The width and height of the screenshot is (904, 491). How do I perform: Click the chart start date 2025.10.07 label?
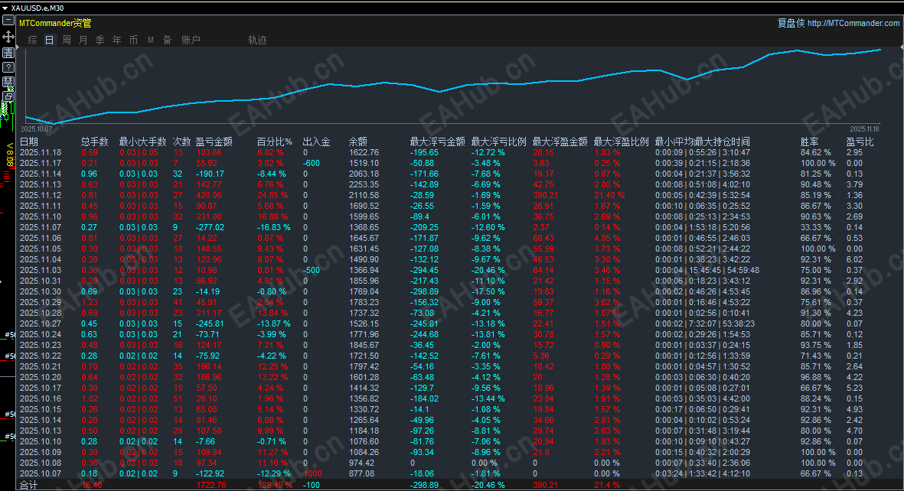tap(36, 129)
